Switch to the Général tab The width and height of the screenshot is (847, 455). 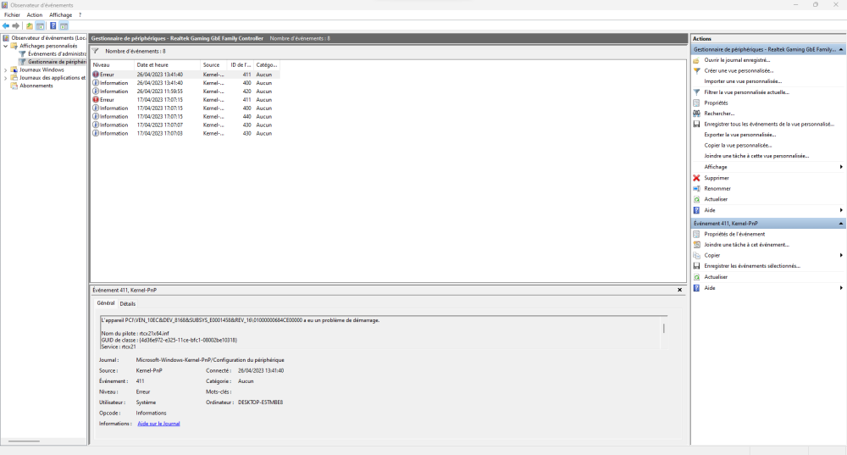point(106,303)
